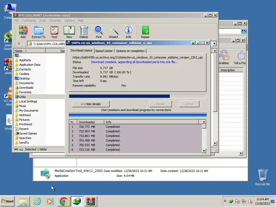Image resolution: width=276 pixels, height=207 pixels.
Task: Click the Description column header in IDM
Action: coord(231,70)
